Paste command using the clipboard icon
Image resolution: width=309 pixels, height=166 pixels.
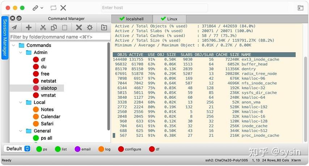[65, 27]
